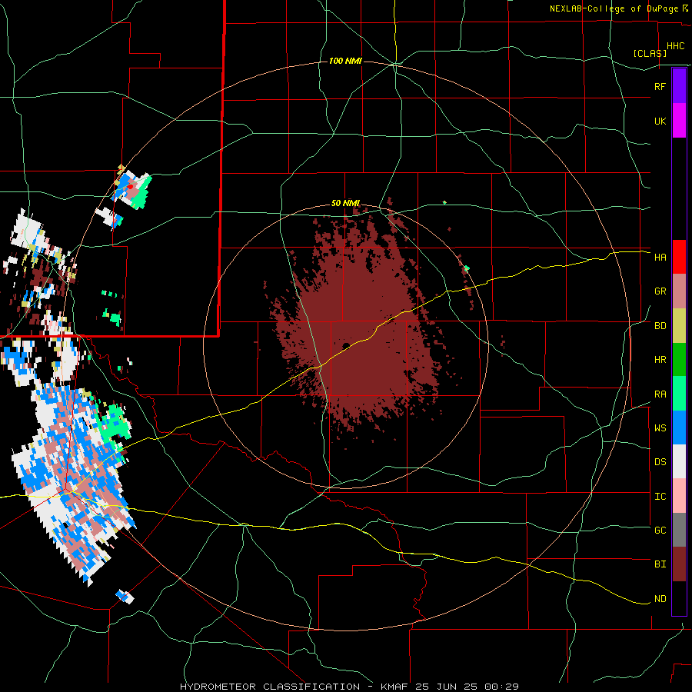The height and width of the screenshot is (692, 692).
Task: Click the WS legend label
Action: 660,428
